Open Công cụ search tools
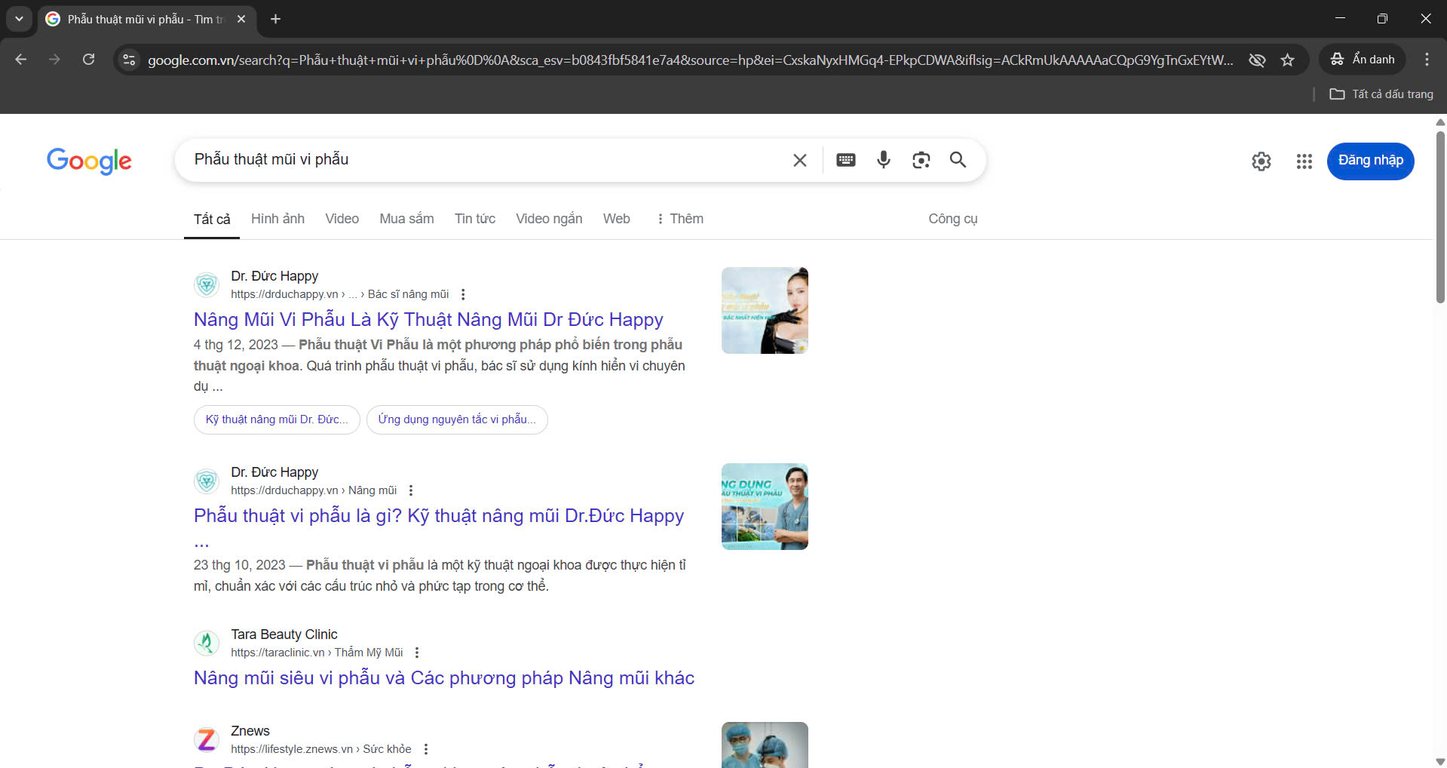Viewport: 1447px width, 768px height. pos(953,219)
